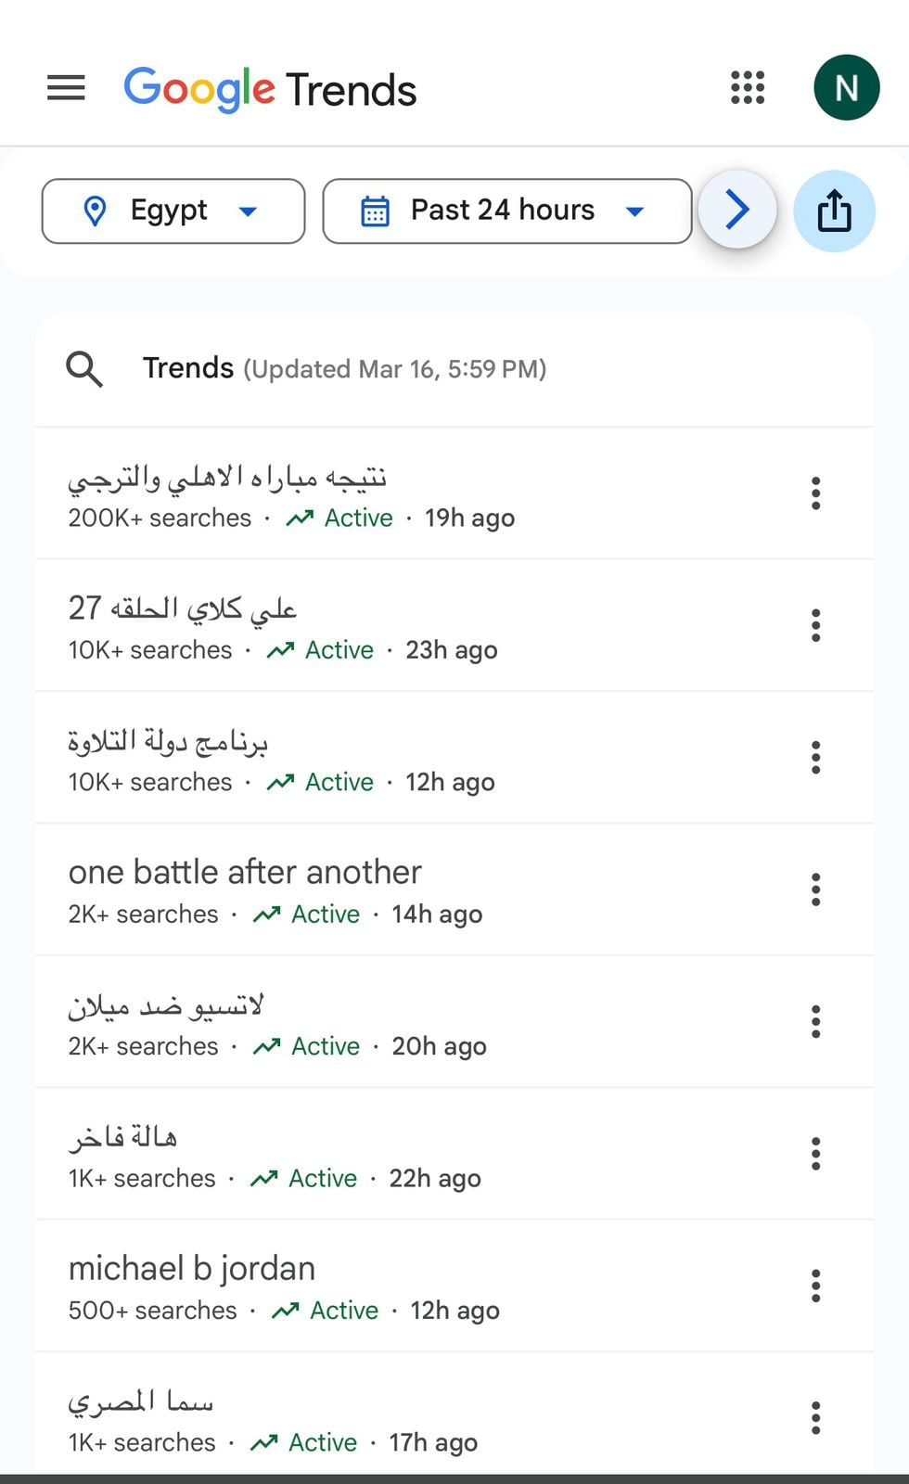
Task: Open the Google apps grid
Action: [x=748, y=88]
